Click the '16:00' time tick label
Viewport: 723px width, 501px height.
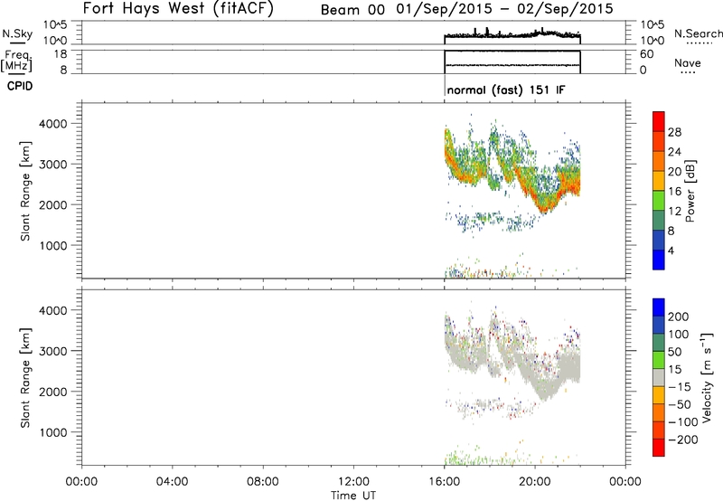click(x=444, y=482)
